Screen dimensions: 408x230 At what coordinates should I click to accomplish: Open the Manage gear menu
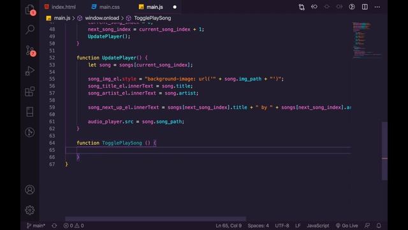(30, 210)
